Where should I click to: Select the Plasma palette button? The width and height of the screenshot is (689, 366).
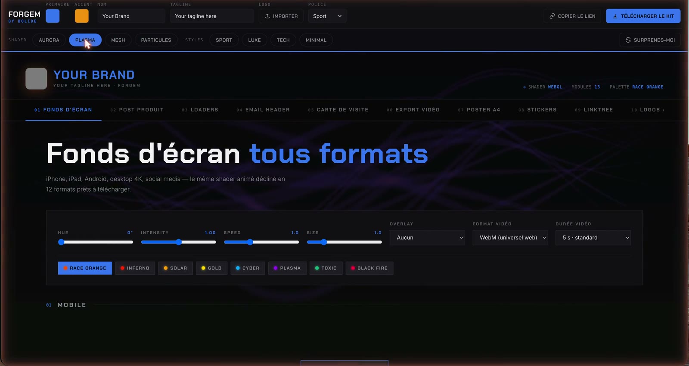click(x=287, y=268)
